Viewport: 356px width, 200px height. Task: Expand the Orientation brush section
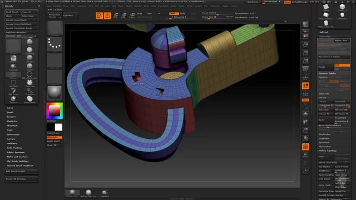pyautogui.click(x=13, y=134)
